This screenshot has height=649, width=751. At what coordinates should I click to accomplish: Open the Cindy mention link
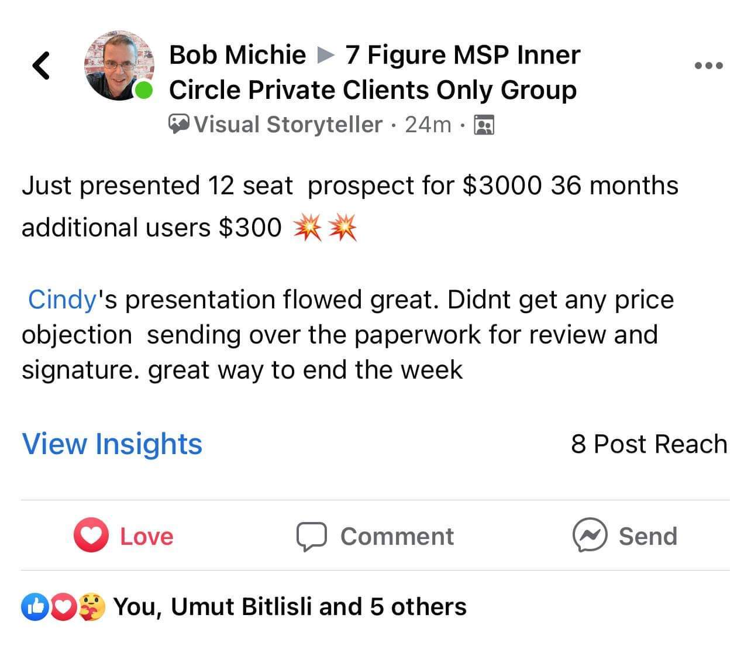pyautogui.click(x=62, y=300)
